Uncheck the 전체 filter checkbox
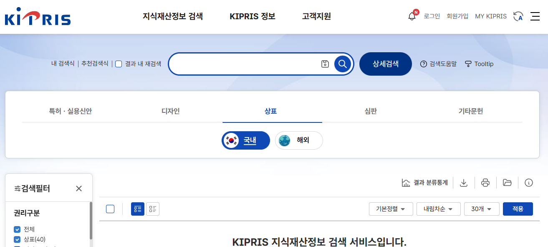 click(x=17, y=229)
